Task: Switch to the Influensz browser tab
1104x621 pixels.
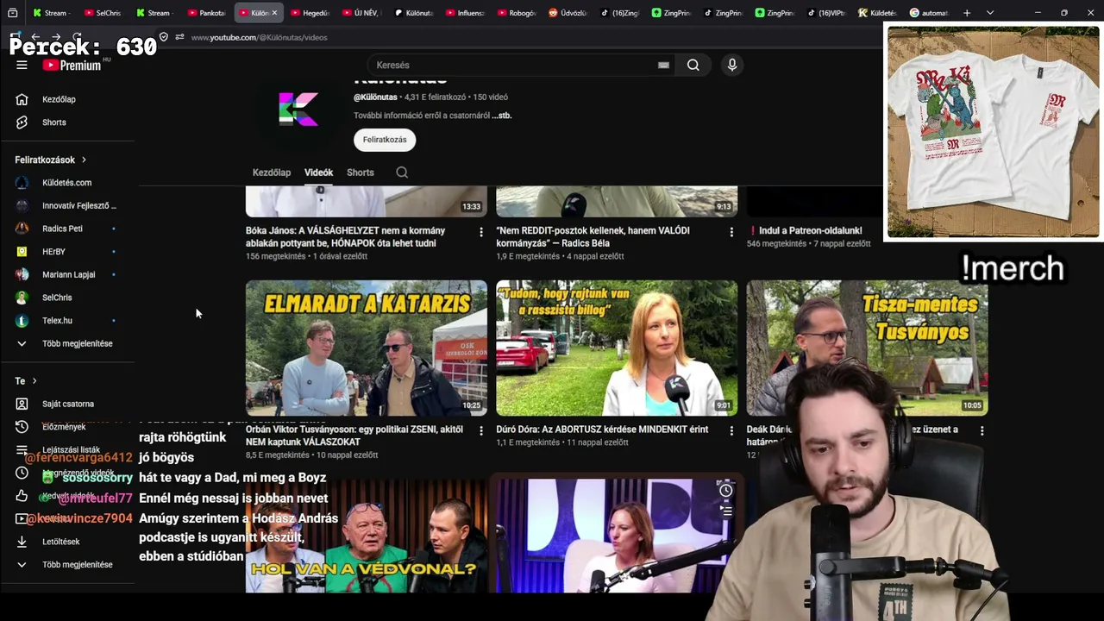Action: (466, 13)
